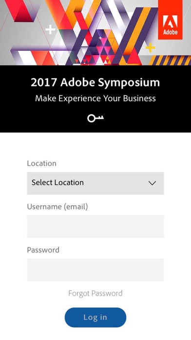The width and height of the screenshot is (191, 340).
Task: Click the chevron arrow in Location field
Action: tap(153, 183)
